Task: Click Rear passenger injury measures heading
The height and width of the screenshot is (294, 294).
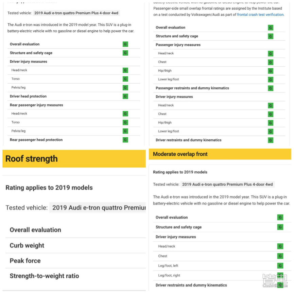Action: point(36,105)
